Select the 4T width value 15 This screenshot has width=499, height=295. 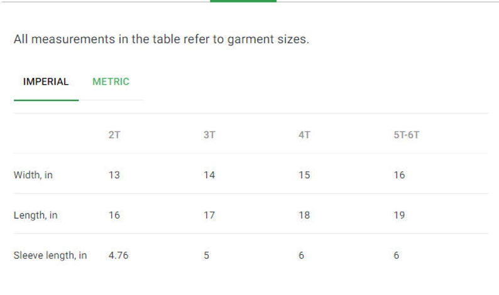(x=304, y=175)
